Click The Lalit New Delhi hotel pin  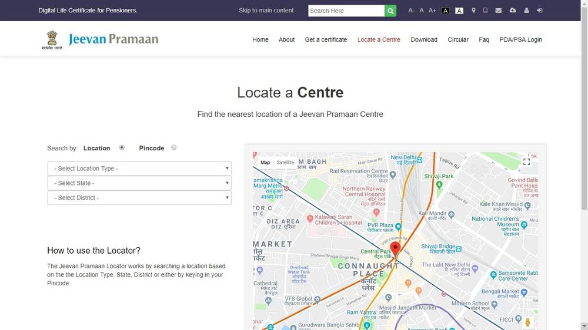point(475,268)
